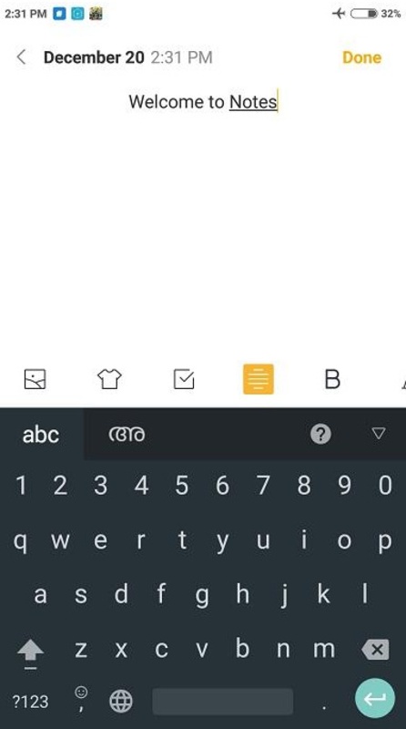Tap the insert image icon

tap(35, 379)
